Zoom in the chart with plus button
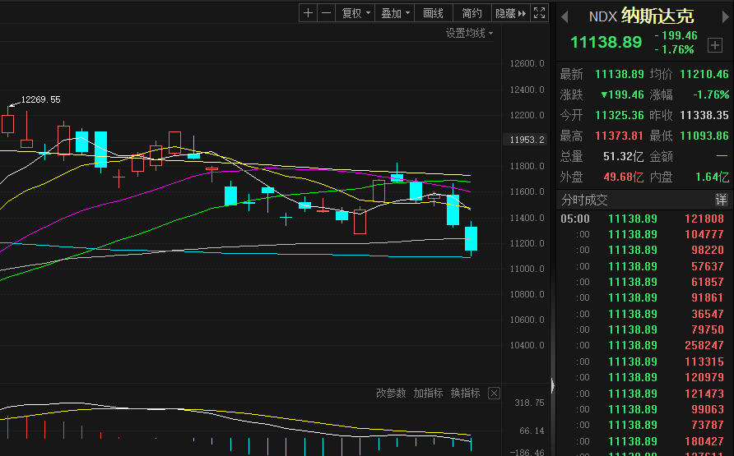This screenshot has width=734, height=456. 308,13
